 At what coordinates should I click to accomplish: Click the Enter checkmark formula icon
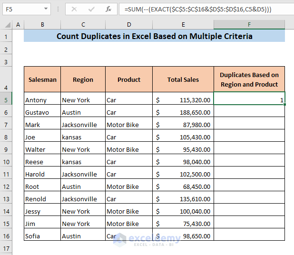[x=91, y=9]
